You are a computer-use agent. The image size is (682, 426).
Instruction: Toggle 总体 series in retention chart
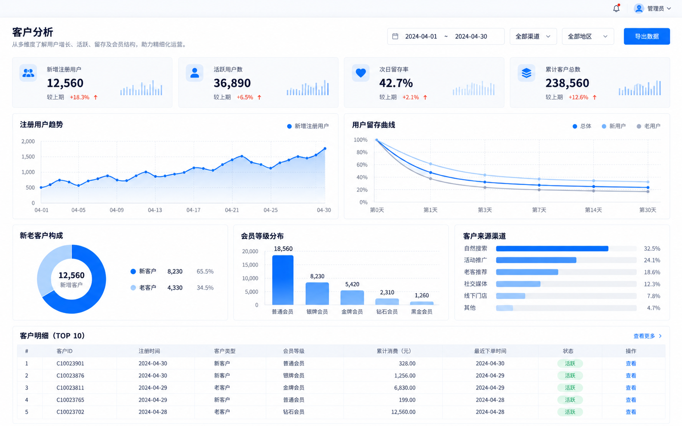pyautogui.click(x=582, y=126)
